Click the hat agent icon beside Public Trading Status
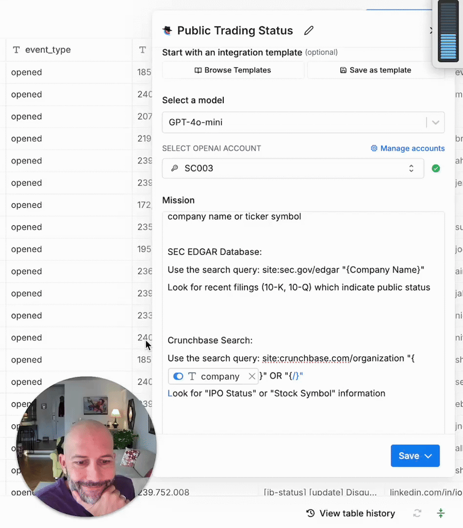Screen dimensions: 463x528 coord(167,30)
